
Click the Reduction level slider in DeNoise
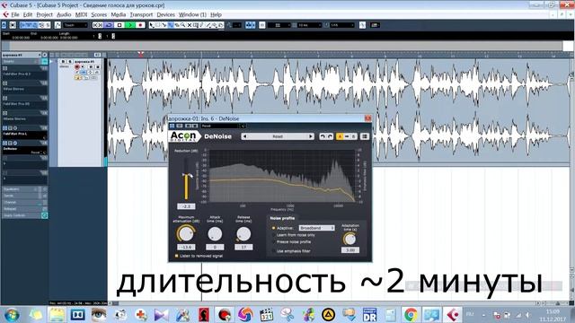point(186,179)
